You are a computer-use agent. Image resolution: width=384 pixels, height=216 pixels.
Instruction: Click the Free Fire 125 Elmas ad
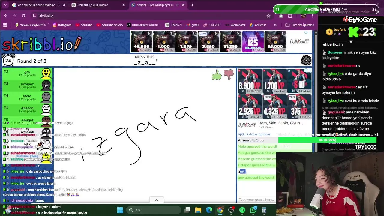pyautogui.click(x=253, y=41)
